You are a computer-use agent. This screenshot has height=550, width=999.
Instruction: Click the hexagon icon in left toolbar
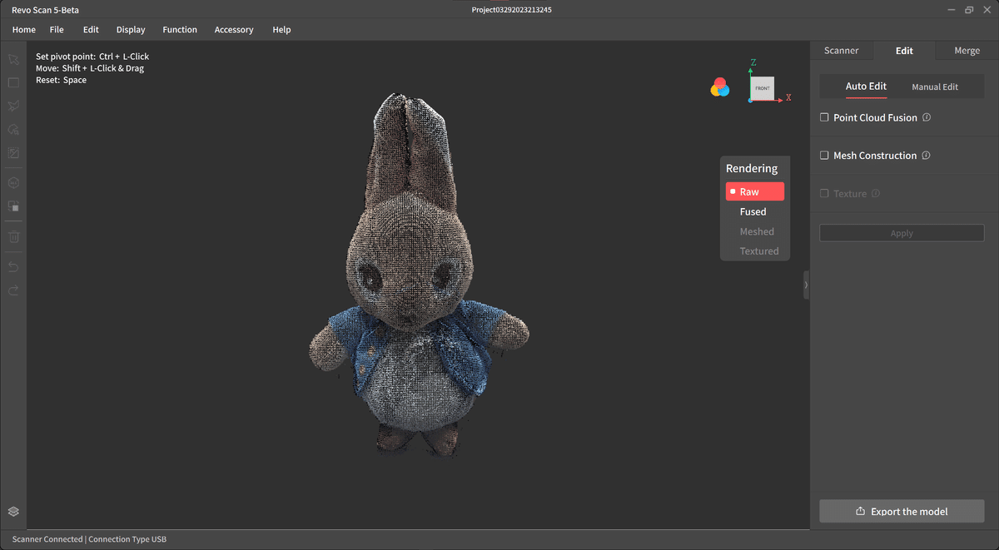[13, 183]
